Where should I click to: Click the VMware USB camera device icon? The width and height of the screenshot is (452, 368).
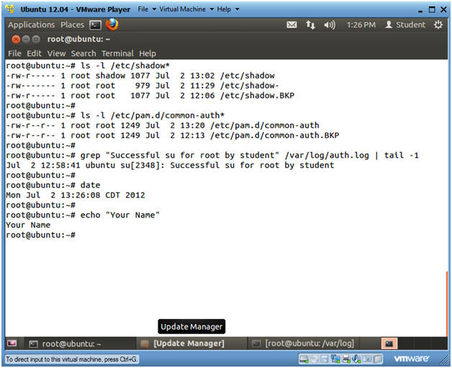click(x=367, y=359)
